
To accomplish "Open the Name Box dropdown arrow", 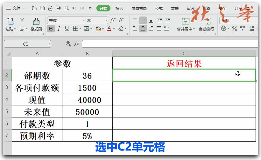I will coord(49,44).
